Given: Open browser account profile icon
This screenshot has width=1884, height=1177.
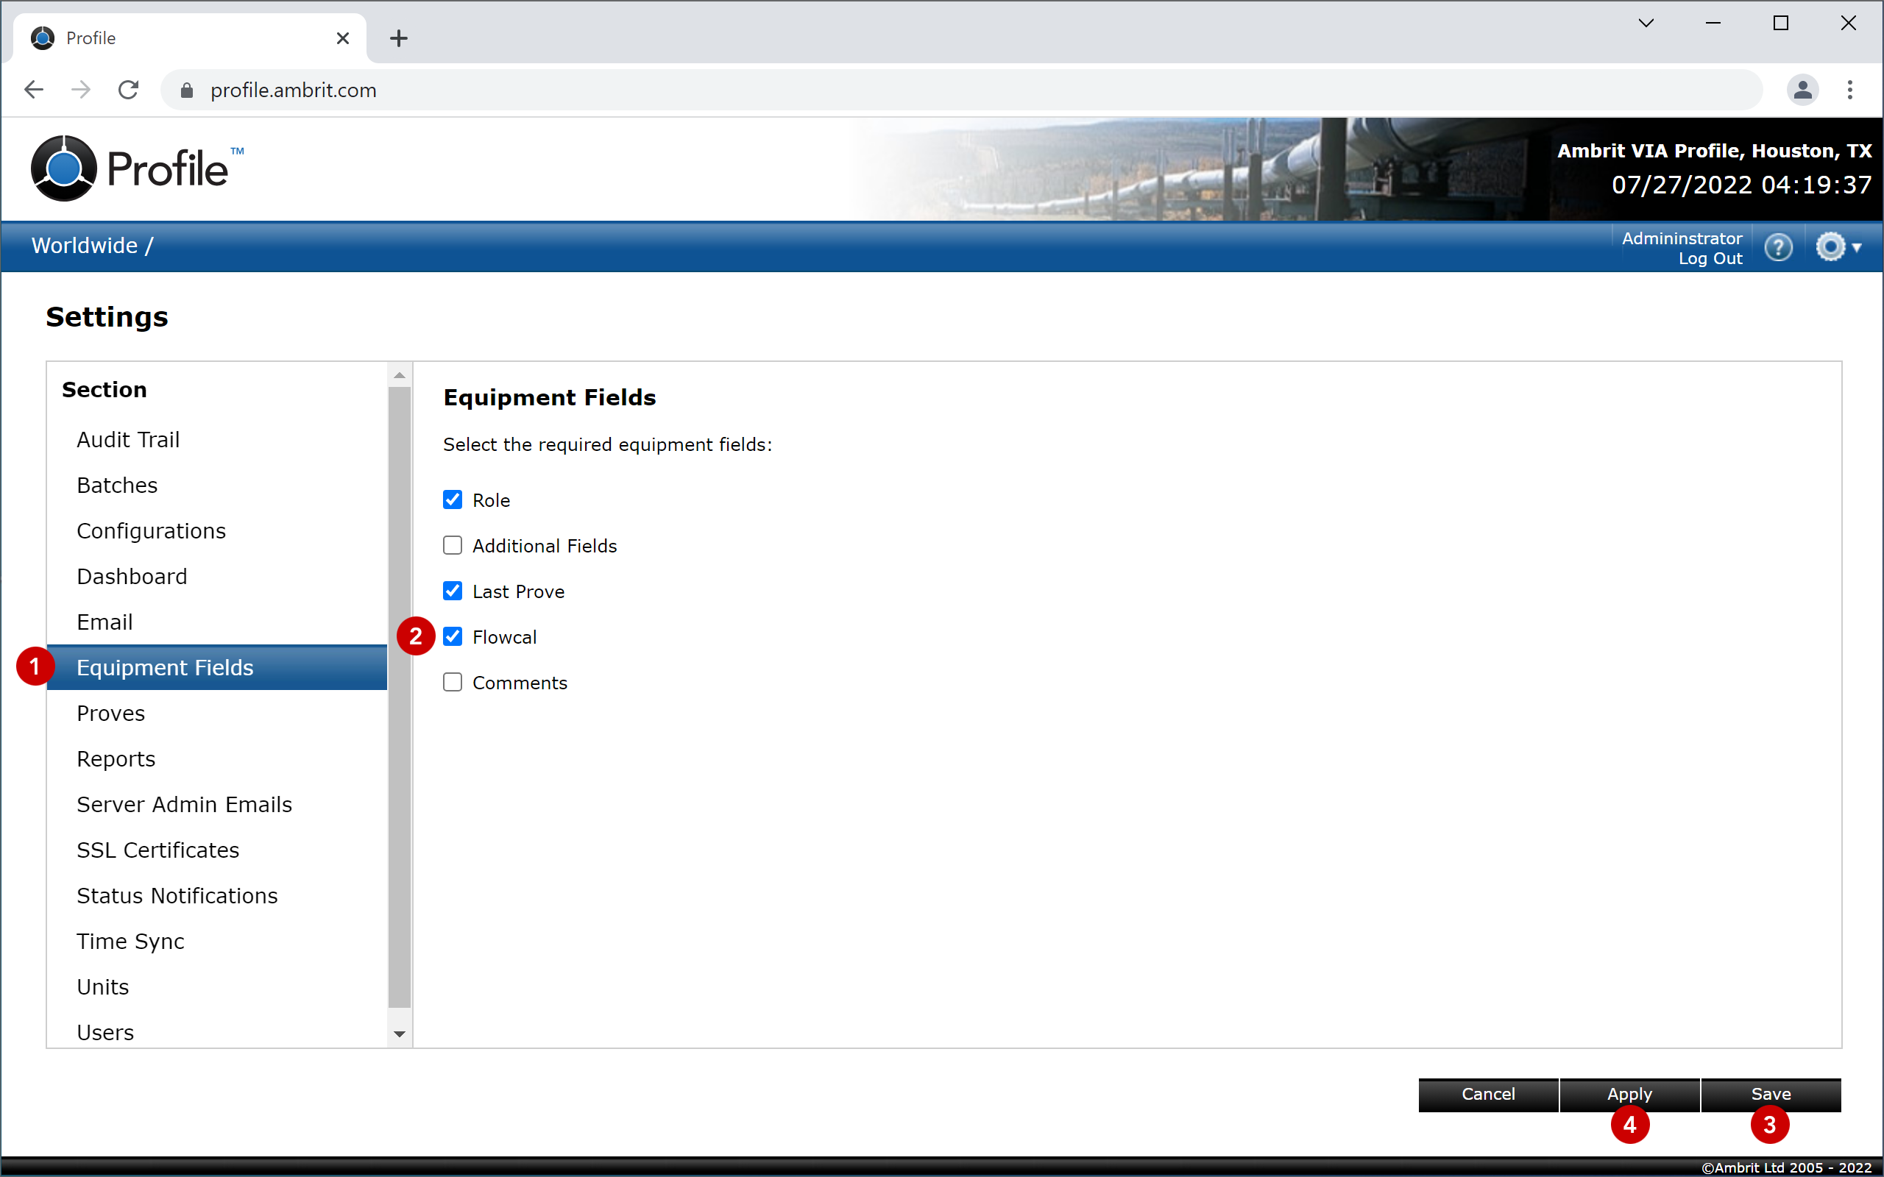Looking at the screenshot, I should (x=1802, y=90).
